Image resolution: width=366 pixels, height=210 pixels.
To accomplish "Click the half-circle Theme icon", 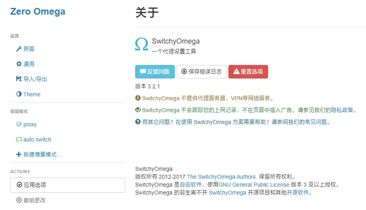I will coord(19,94).
